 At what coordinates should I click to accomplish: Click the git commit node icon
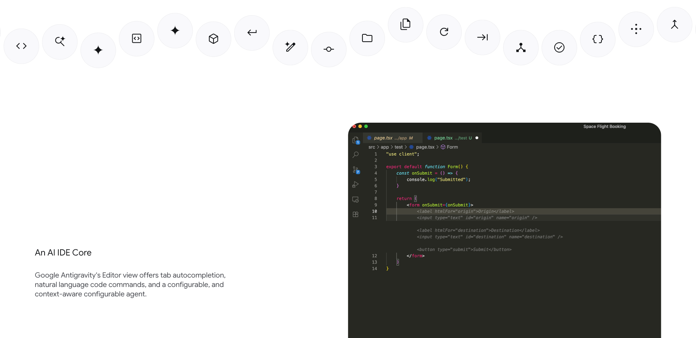click(329, 49)
